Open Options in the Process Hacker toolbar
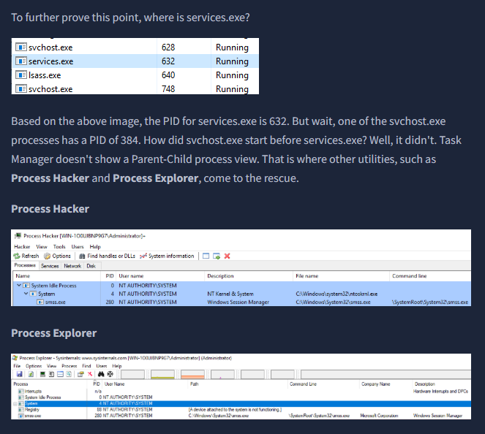Image resolution: width=485 pixels, height=434 pixels. coord(56,256)
